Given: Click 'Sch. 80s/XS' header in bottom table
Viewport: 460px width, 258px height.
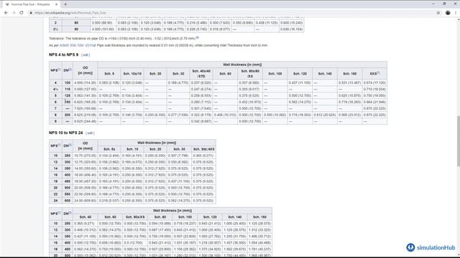Looking at the screenshot, I should pos(135,217).
